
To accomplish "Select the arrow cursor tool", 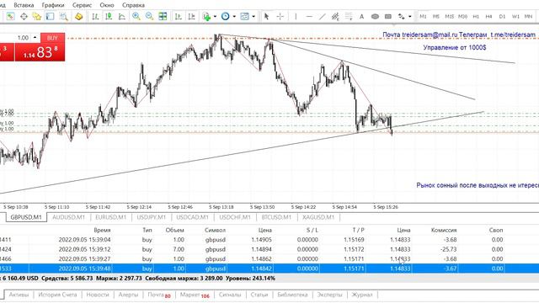I will click(266, 16).
